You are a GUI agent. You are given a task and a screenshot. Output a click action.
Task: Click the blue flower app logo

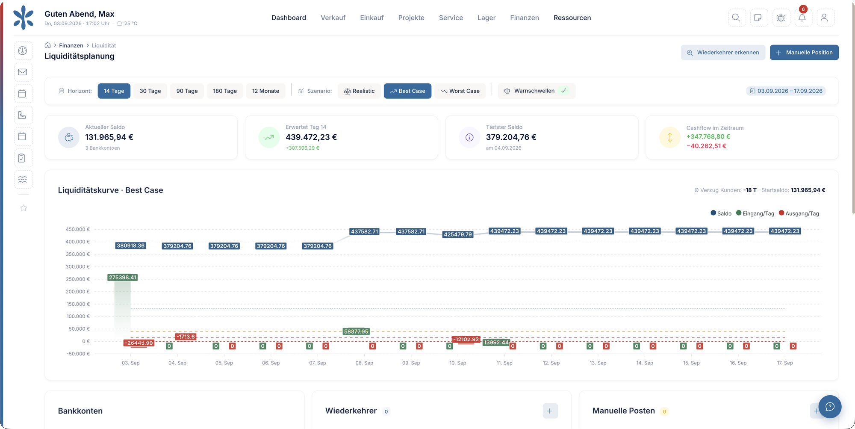pyautogui.click(x=24, y=18)
